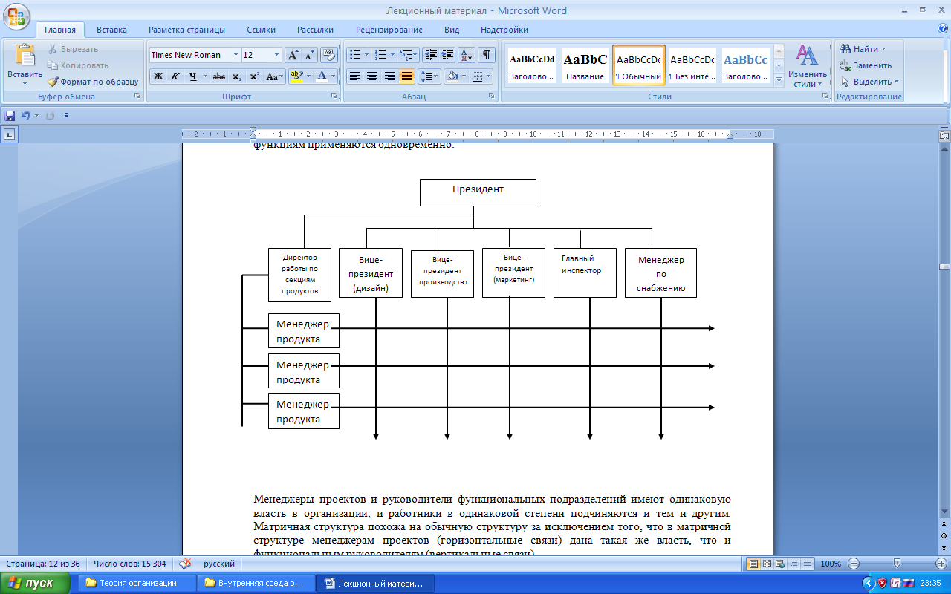The width and height of the screenshot is (951, 594).
Task: Click Grow Font icon
Action: pos(293,55)
